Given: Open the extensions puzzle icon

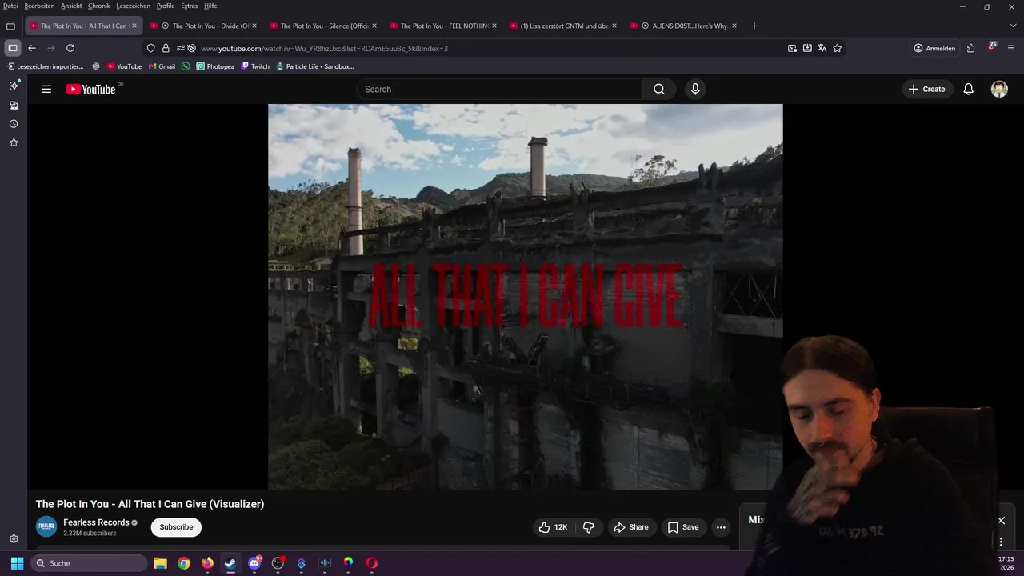Looking at the screenshot, I should pyautogui.click(x=970, y=48).
